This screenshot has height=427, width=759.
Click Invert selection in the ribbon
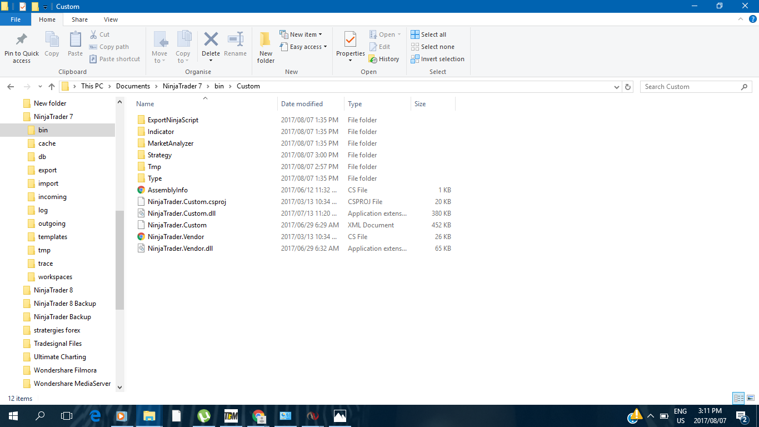tap(438, 59)
